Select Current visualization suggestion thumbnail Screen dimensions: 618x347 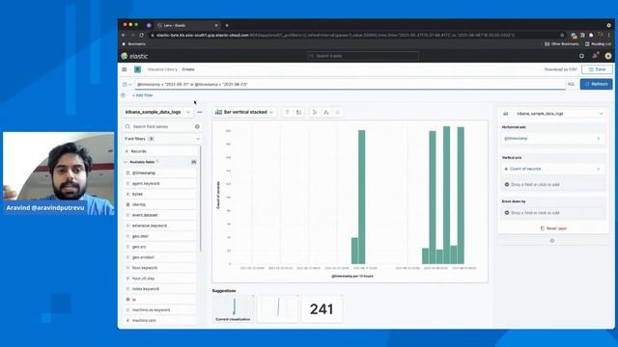coord(233,308)
